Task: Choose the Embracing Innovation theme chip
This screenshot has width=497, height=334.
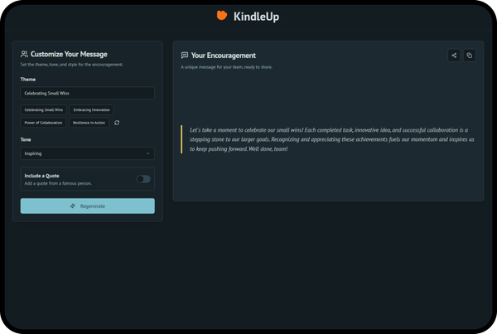Action: pyautogui.click(x=90, y=109)
